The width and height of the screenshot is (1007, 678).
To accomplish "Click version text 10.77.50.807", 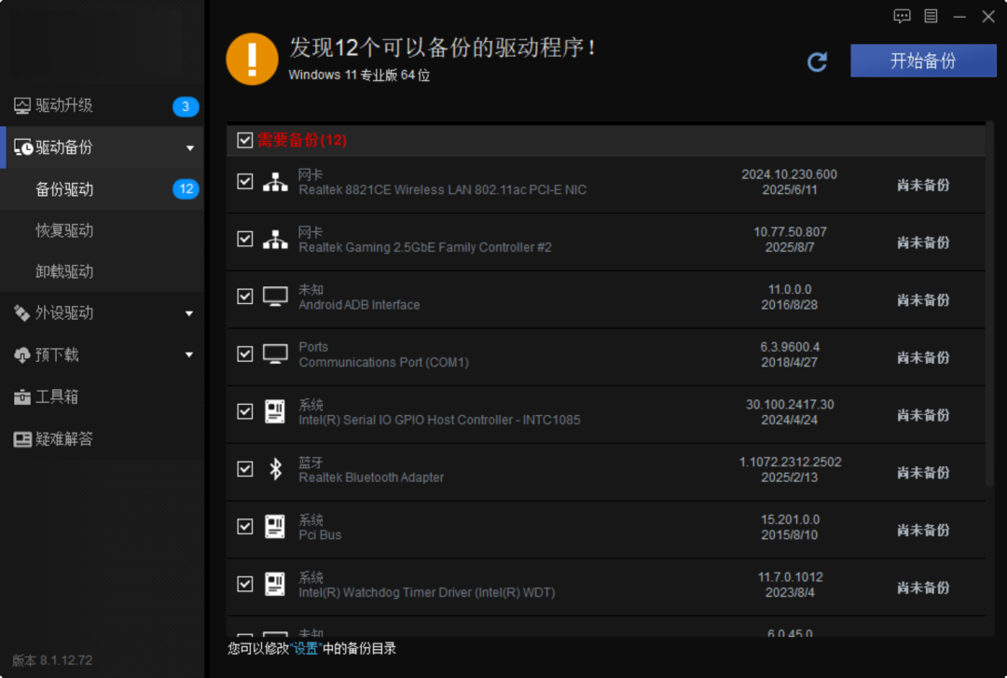I will (790, 231).
